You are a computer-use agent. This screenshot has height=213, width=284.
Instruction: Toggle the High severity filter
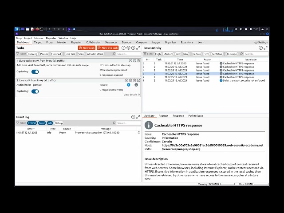pos(158,54)
